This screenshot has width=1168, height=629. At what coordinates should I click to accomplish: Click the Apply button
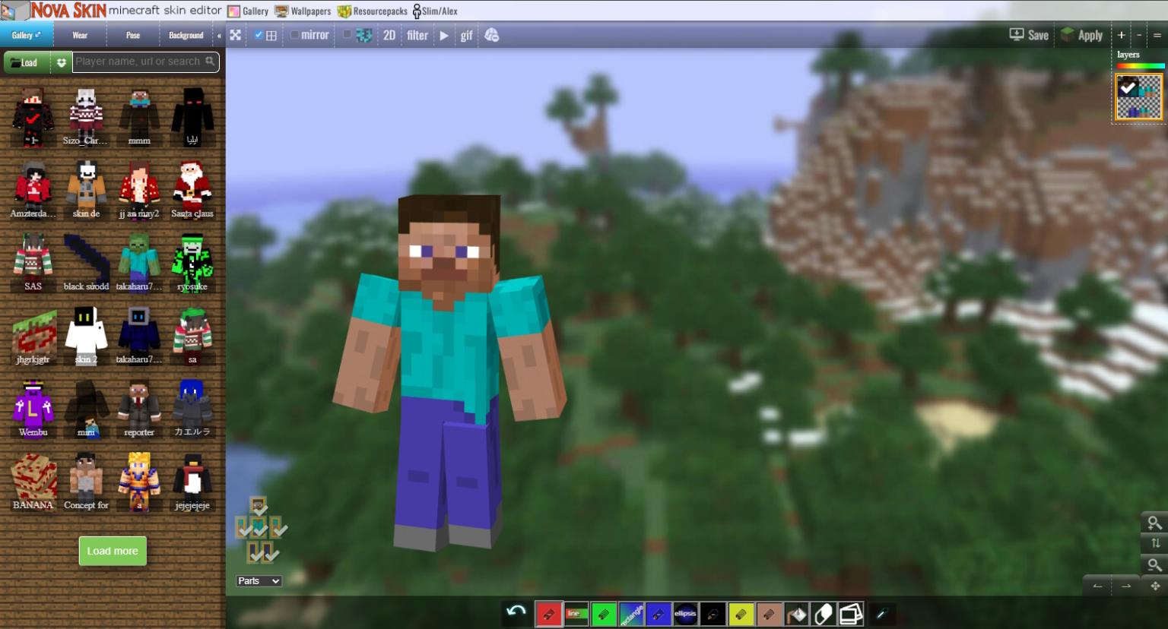tap(1082, 35)
